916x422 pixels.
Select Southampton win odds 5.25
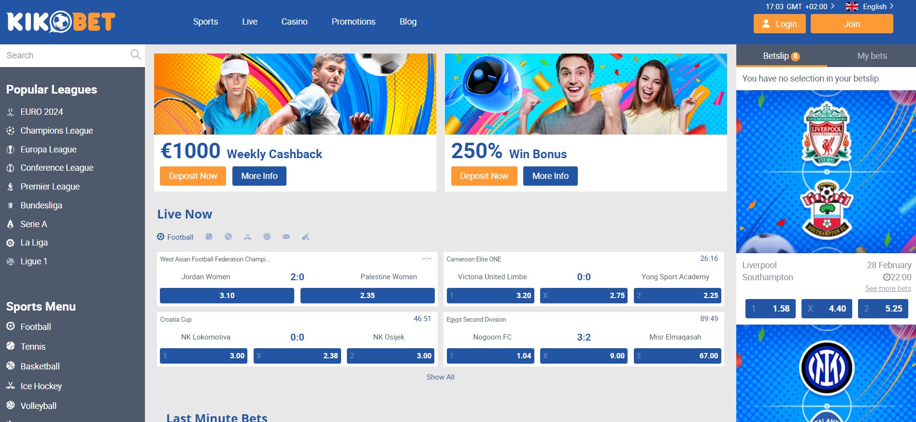click(x=883, y=309)
